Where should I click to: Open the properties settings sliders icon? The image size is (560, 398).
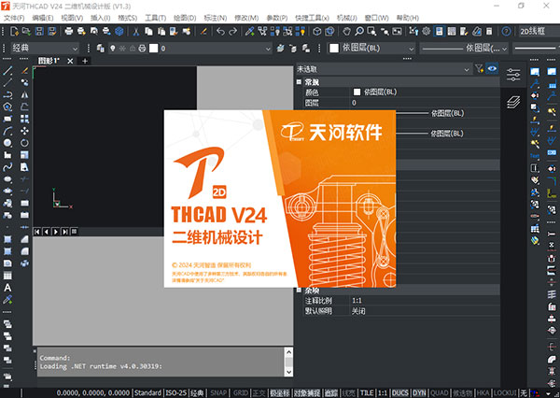512,74
